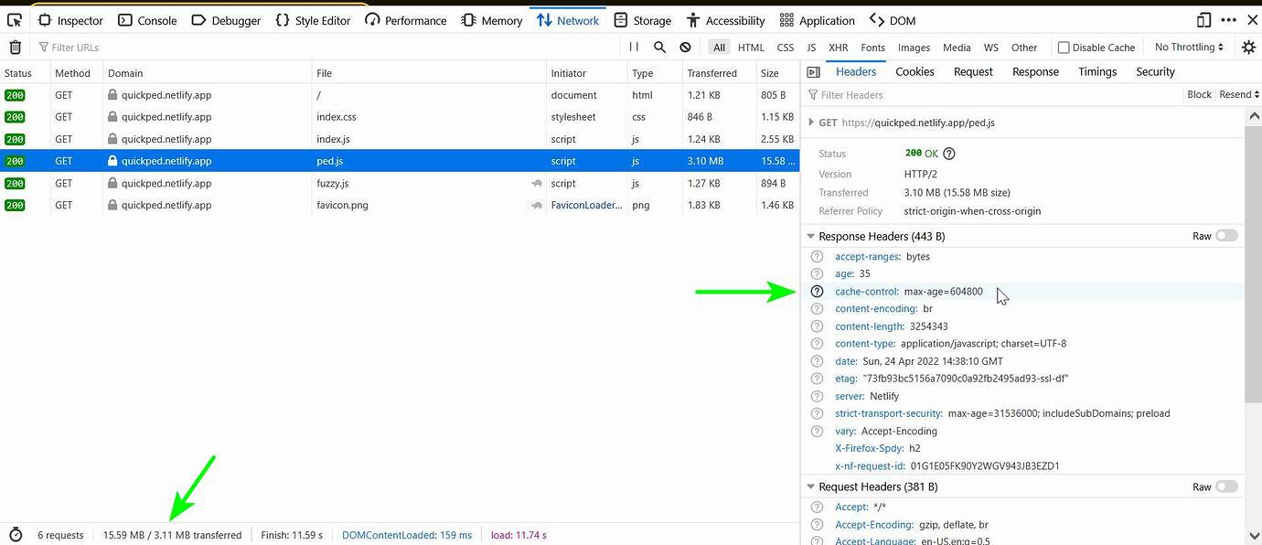Click scrollbar down arrow in headers panel
Image resolution: width=1262 pixels, height=545 pixels.
[1254, 536]
